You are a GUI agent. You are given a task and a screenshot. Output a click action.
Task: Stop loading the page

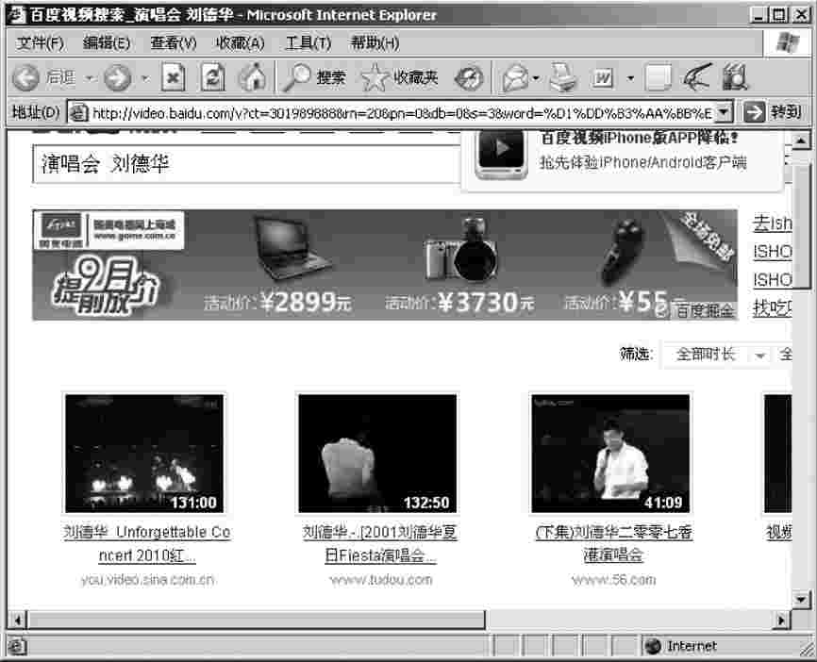(x=173, y=77)
